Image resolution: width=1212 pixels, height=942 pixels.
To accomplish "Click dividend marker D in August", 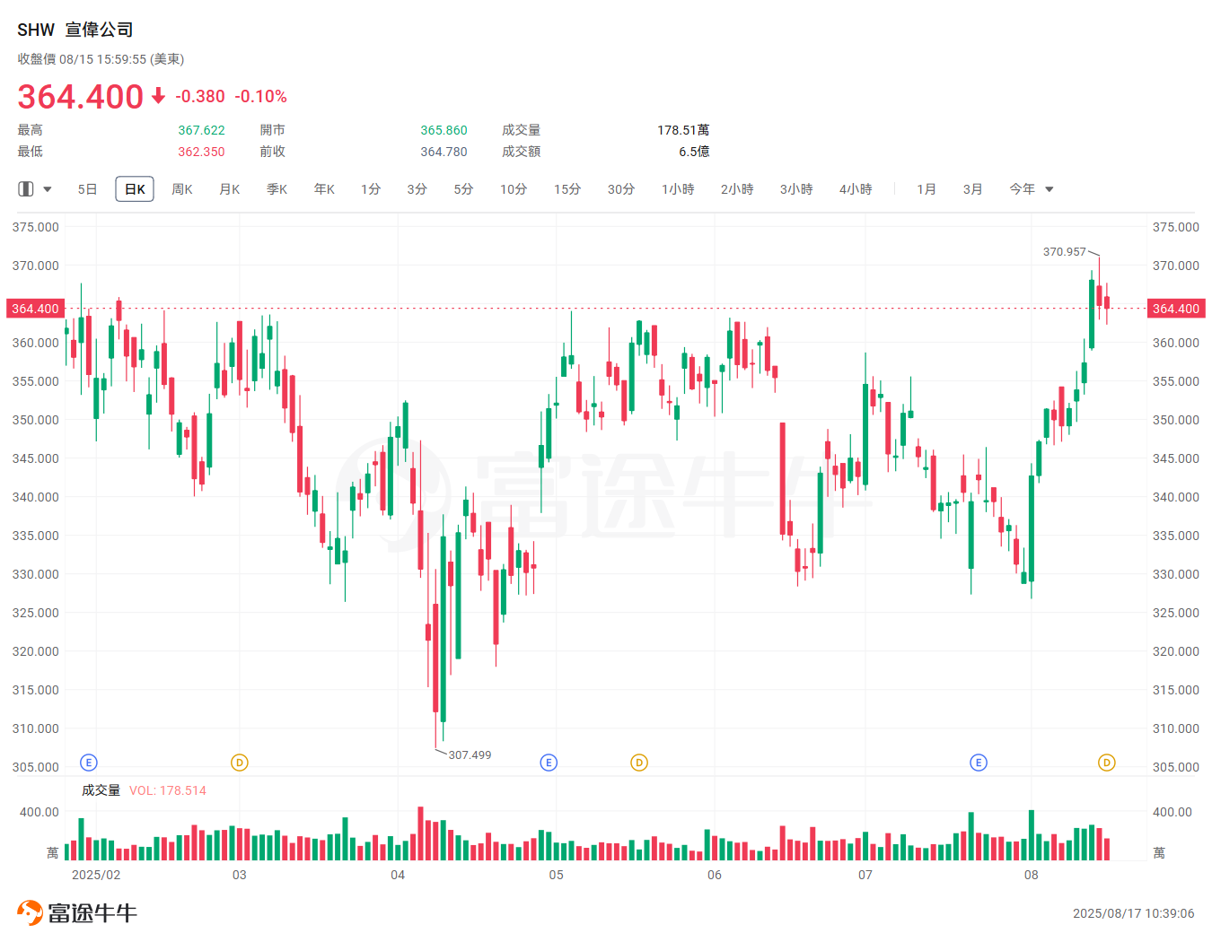I will pyautogui.click(x=1107, y=763).
